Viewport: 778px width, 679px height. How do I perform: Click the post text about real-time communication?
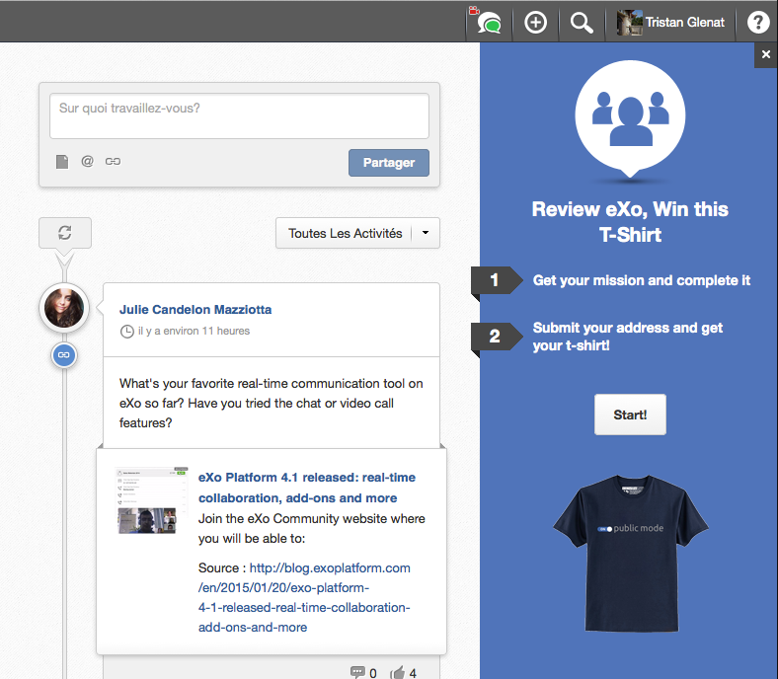click(271, 403)
